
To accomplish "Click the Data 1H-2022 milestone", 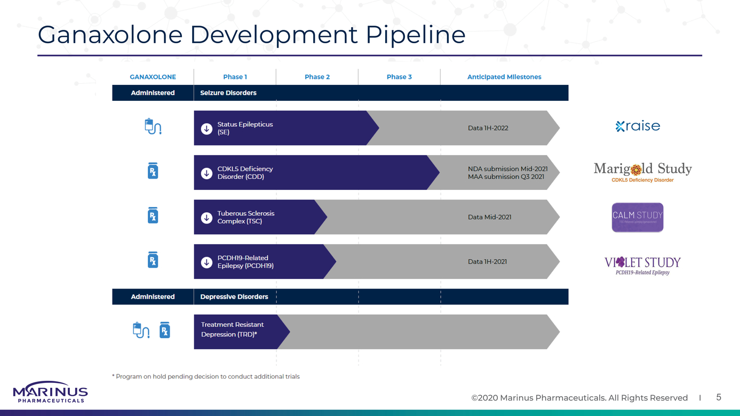I will (488, 128).
